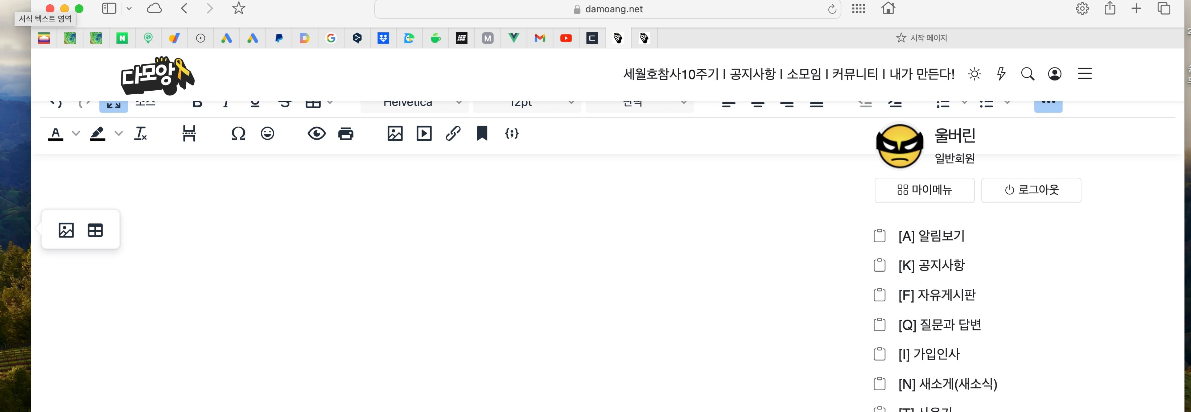
Task: Toggle the editor fullscreen button
Action: (114, 106)
